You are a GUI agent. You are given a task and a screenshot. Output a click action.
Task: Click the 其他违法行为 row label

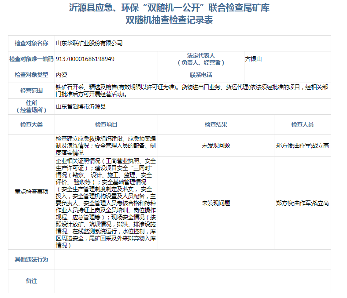(x=31, y=259)
